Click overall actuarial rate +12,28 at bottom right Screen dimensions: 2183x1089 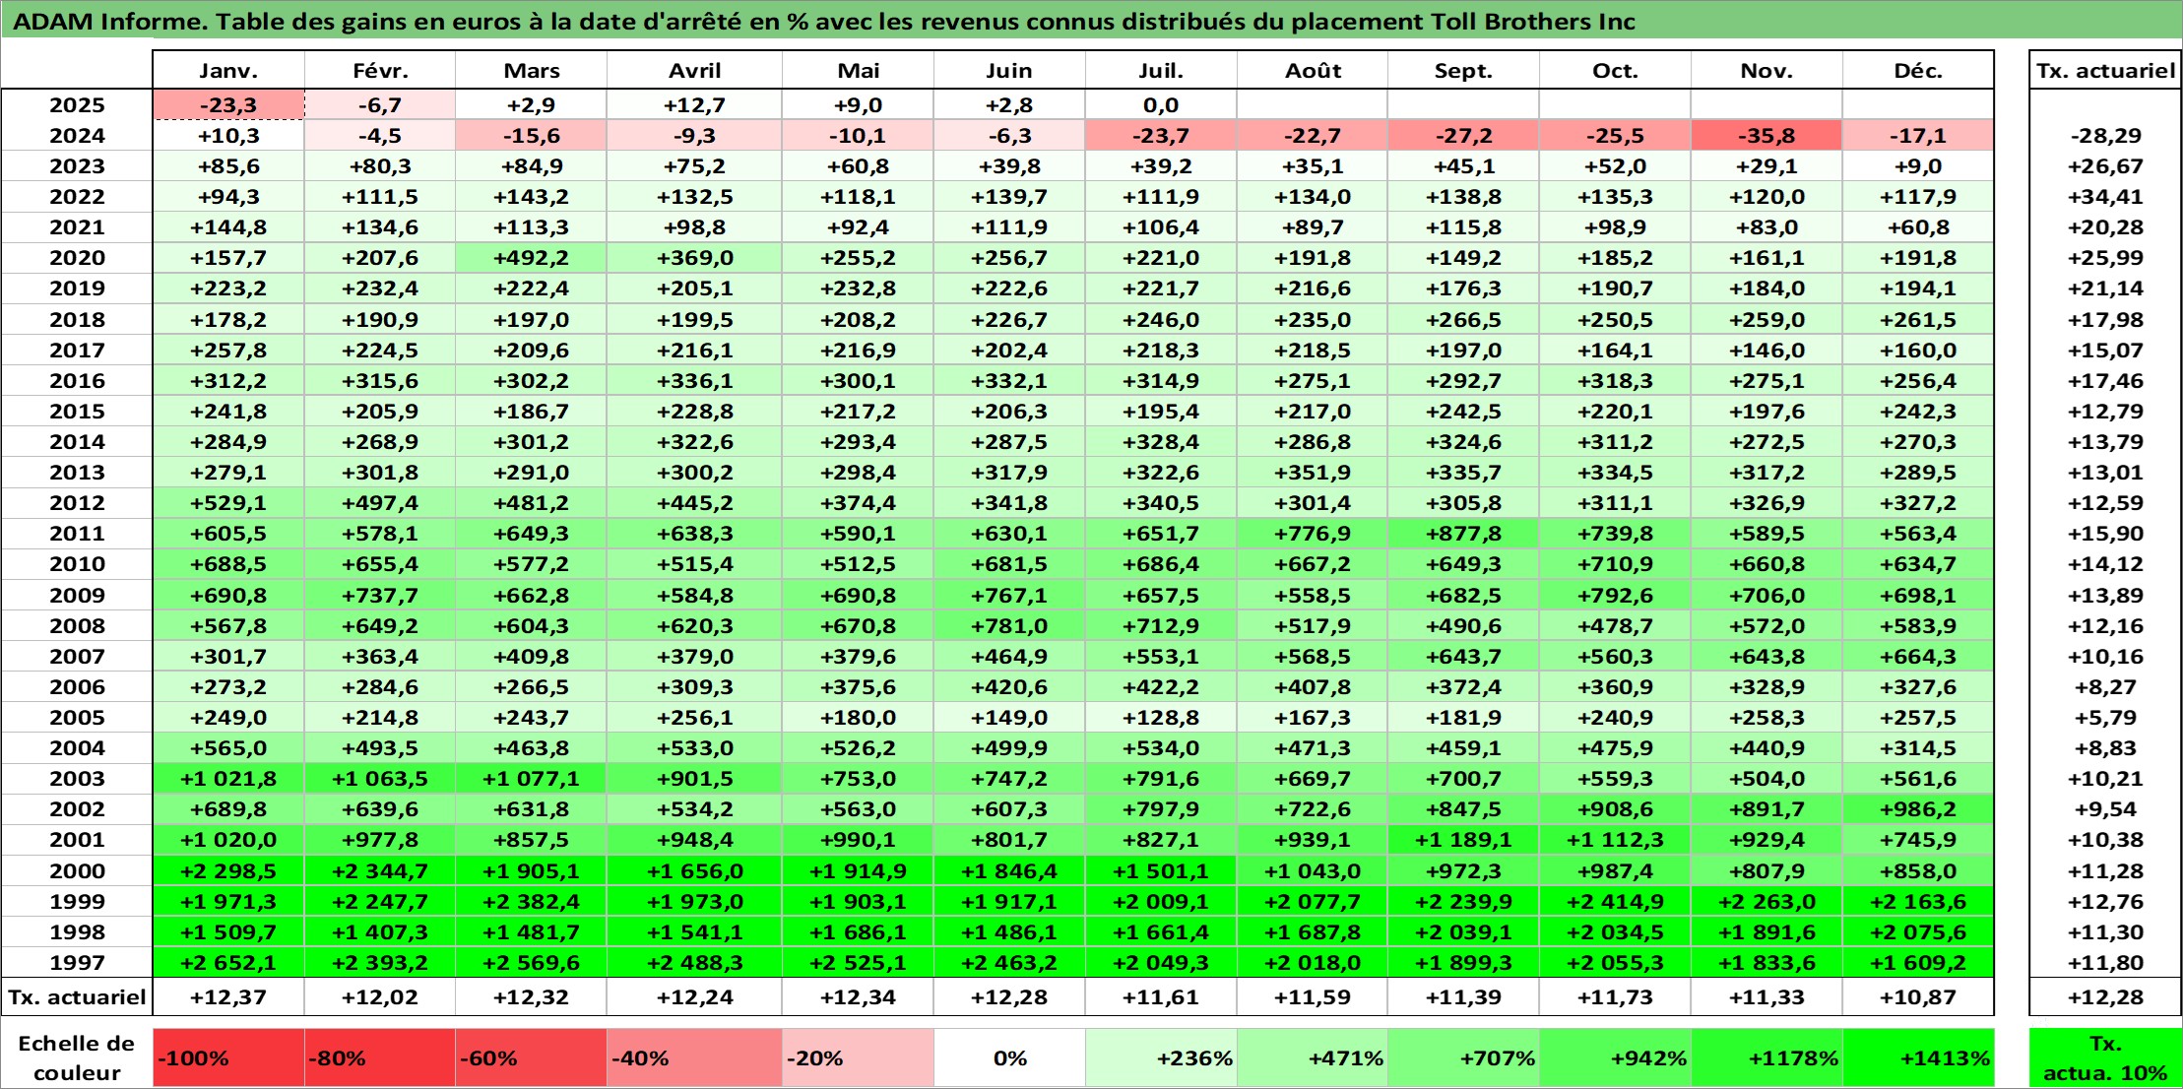pyautogui.click(x=2105, y=996)
